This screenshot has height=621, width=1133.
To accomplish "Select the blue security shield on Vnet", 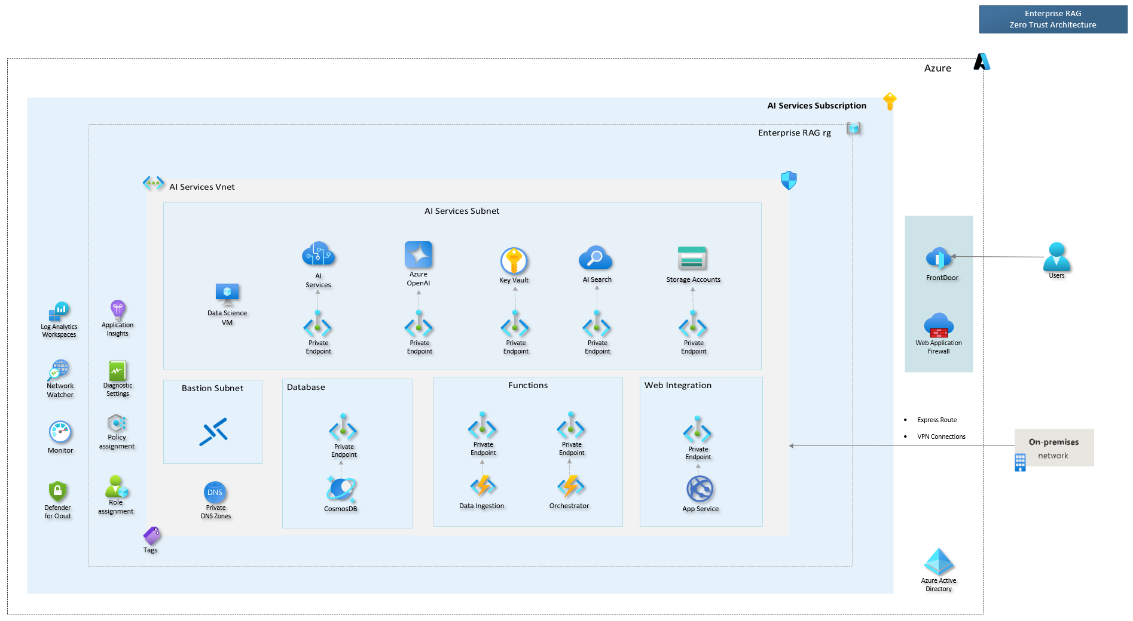I will tap(789, 180).
